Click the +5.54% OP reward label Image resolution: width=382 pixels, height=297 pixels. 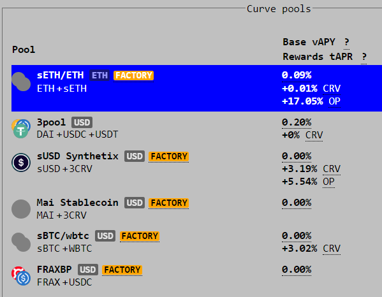click(308, 182)
